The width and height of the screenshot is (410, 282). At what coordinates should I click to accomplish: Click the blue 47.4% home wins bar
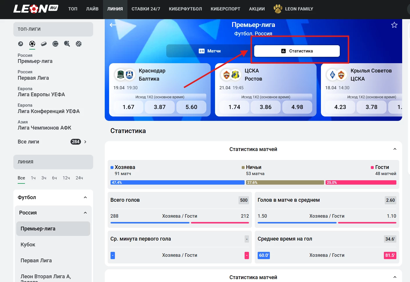click(x=177, y=183)
